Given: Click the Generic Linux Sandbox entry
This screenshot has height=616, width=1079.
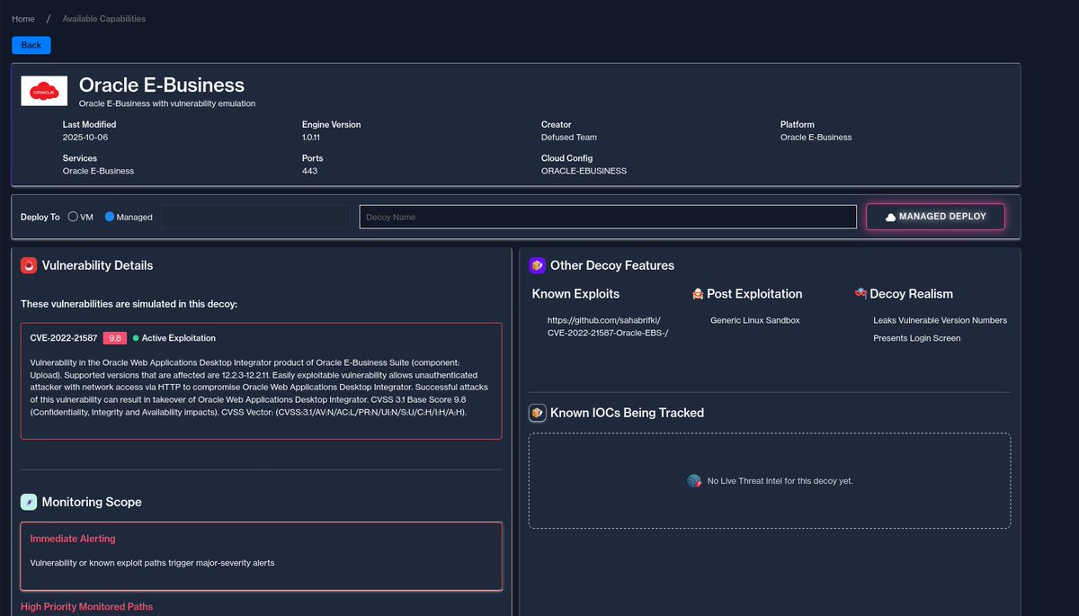Looking at the screenshot, I should 754,320.
